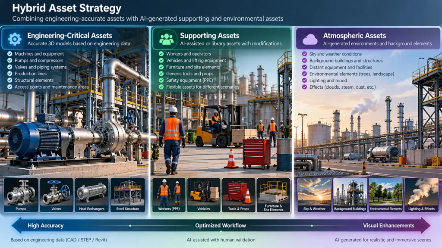This screenshot has width=442, height=248.
Task: Select the Vehicles thumbnail
Action: [x=204, y=195]
